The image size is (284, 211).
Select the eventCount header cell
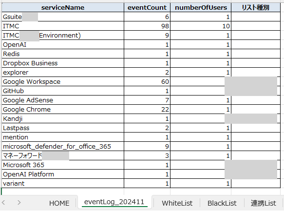coord(147,7)
